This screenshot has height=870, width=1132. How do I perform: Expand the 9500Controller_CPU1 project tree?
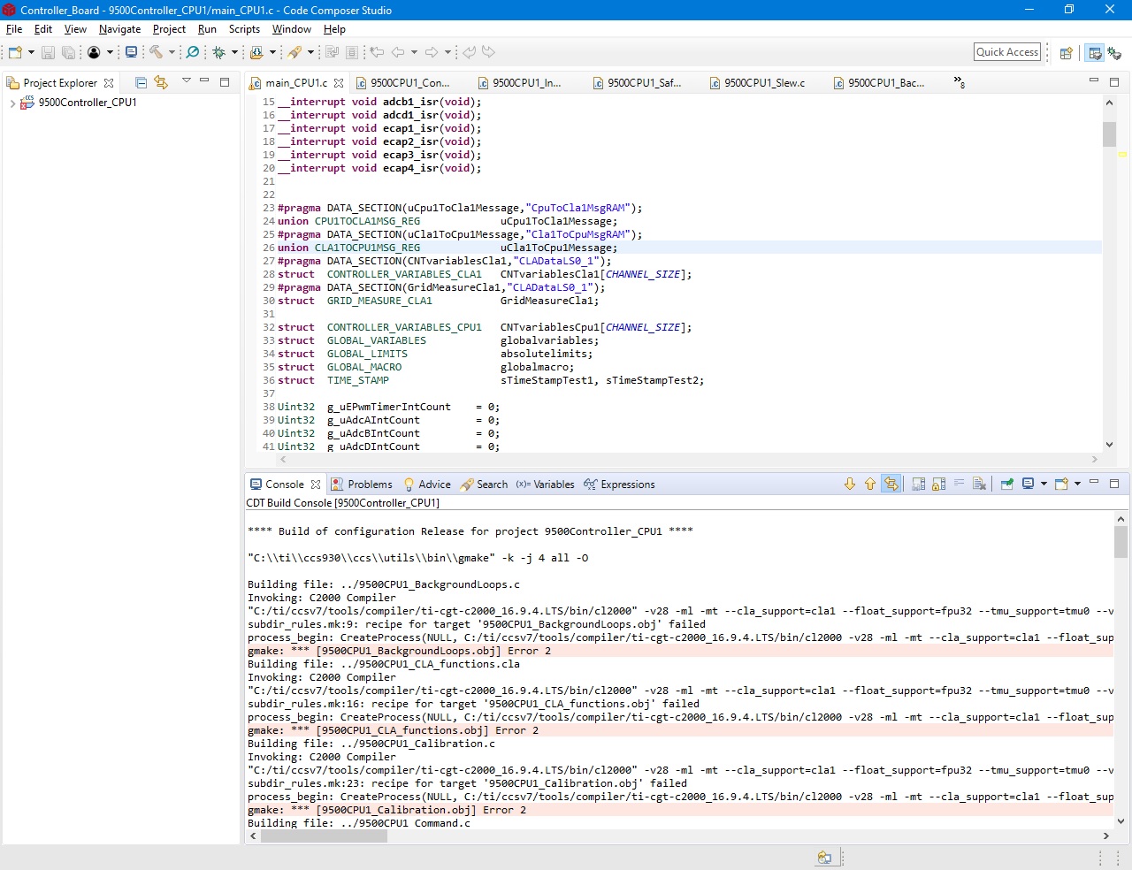[11, 103]
